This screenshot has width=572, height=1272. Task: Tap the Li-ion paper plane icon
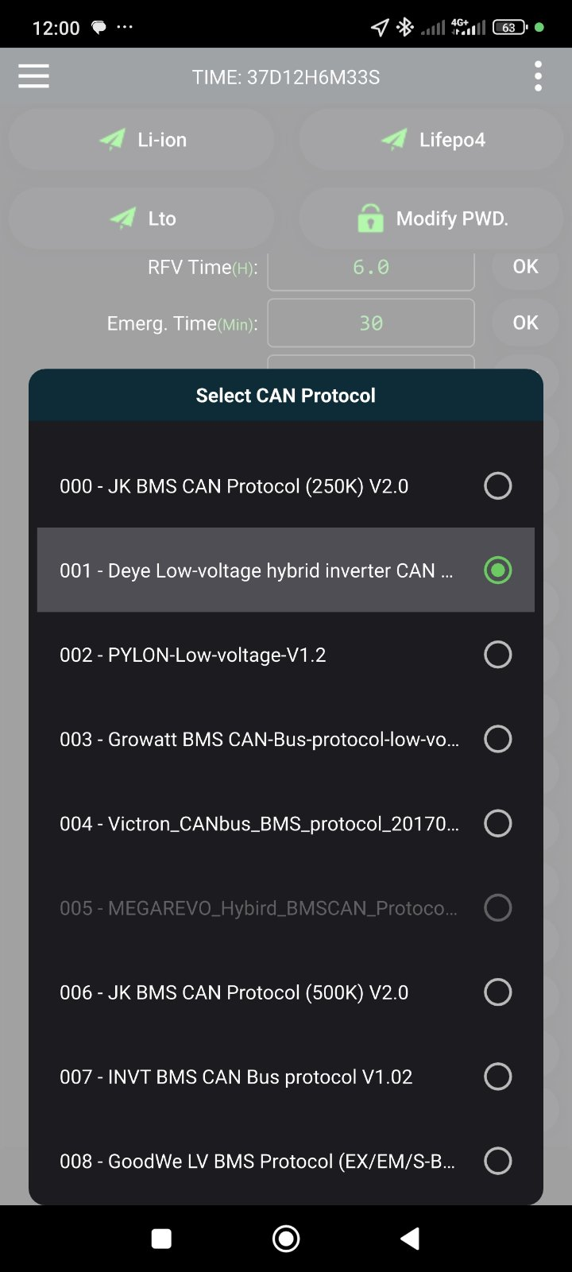(x=113, y=140)
